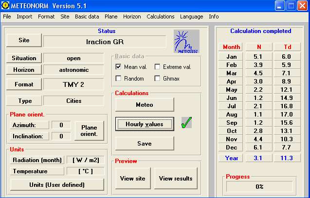Click the Azimuth value field
Image resolution: width=310 pixels, height=198 pixels.
pyautogui.click(x=61, y=125)
